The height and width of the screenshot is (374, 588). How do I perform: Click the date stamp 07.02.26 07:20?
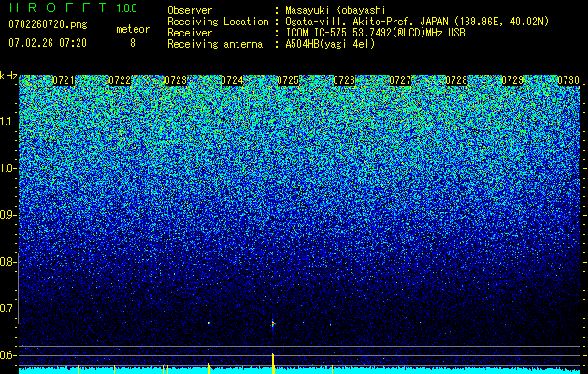coord(48,43)
